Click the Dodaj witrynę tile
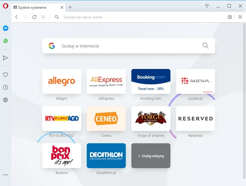 151,156
